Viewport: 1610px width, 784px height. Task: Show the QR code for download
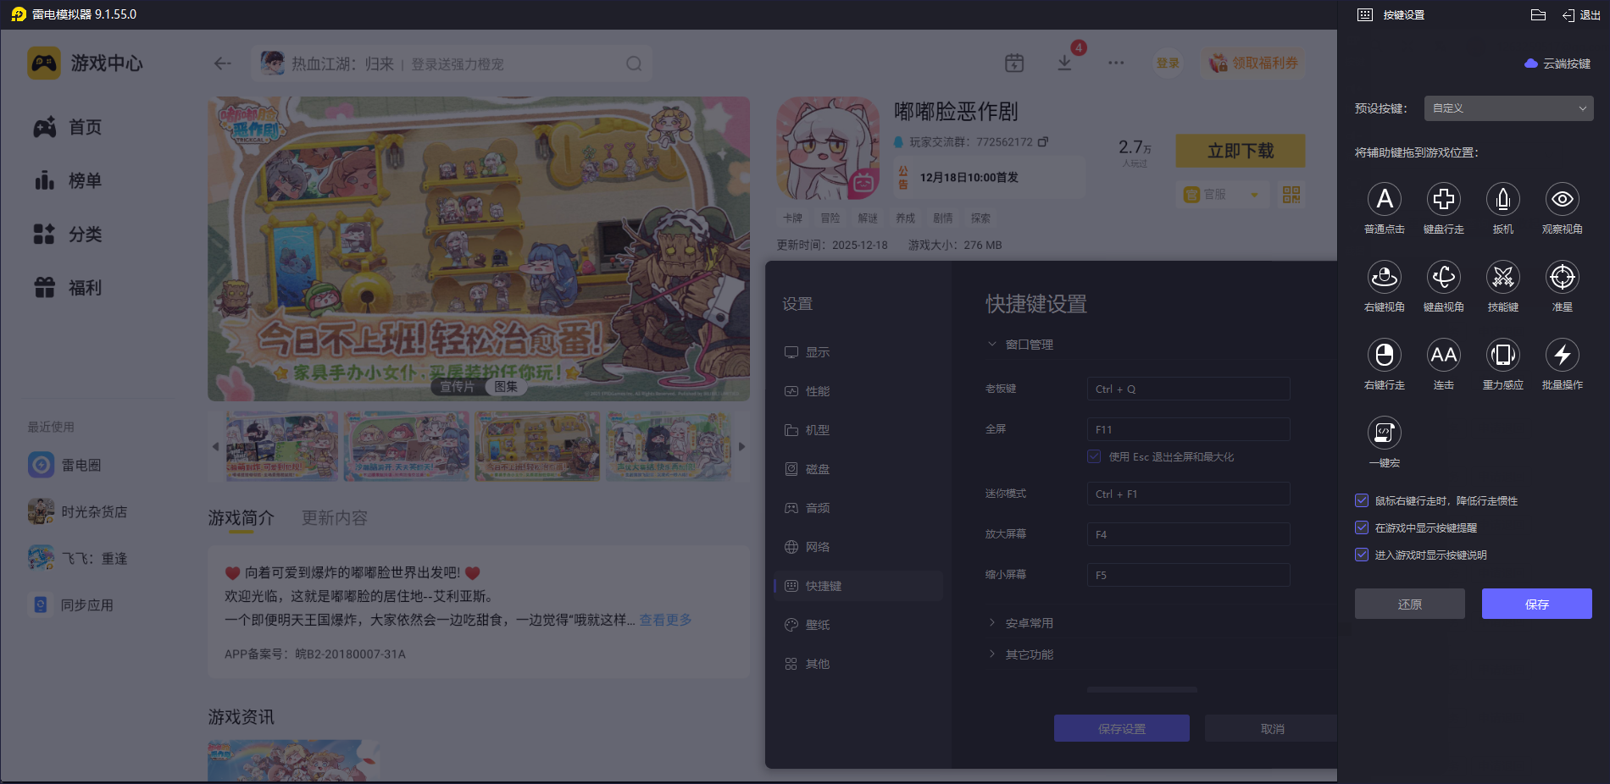[x=1291, y=195]
